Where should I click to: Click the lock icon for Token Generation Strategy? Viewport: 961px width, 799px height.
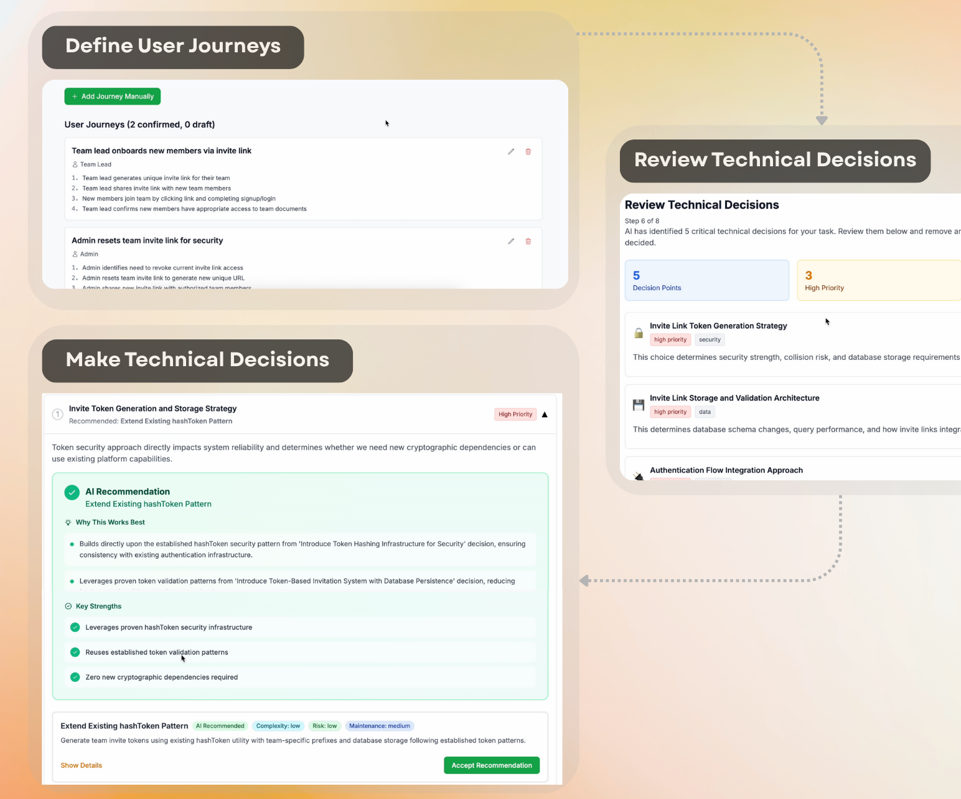(639, 333)
